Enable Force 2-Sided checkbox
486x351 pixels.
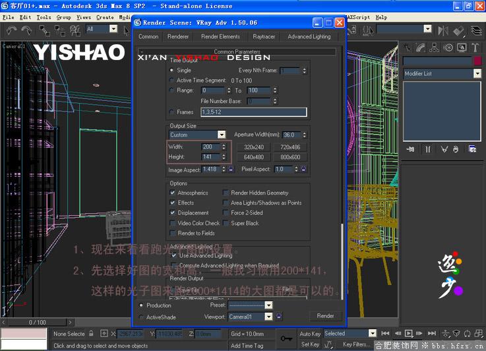click(x=226, y=212)
